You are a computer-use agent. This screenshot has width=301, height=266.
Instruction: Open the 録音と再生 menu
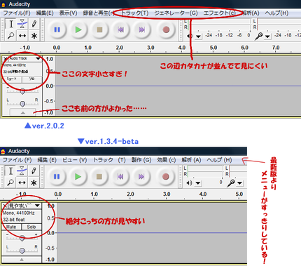pyautogui.click(x=98, y=13)
